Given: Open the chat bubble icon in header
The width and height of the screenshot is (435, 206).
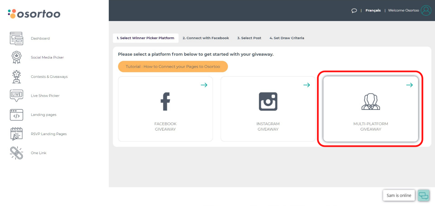Looking at the screenshot, I should [x=354, y=11].
